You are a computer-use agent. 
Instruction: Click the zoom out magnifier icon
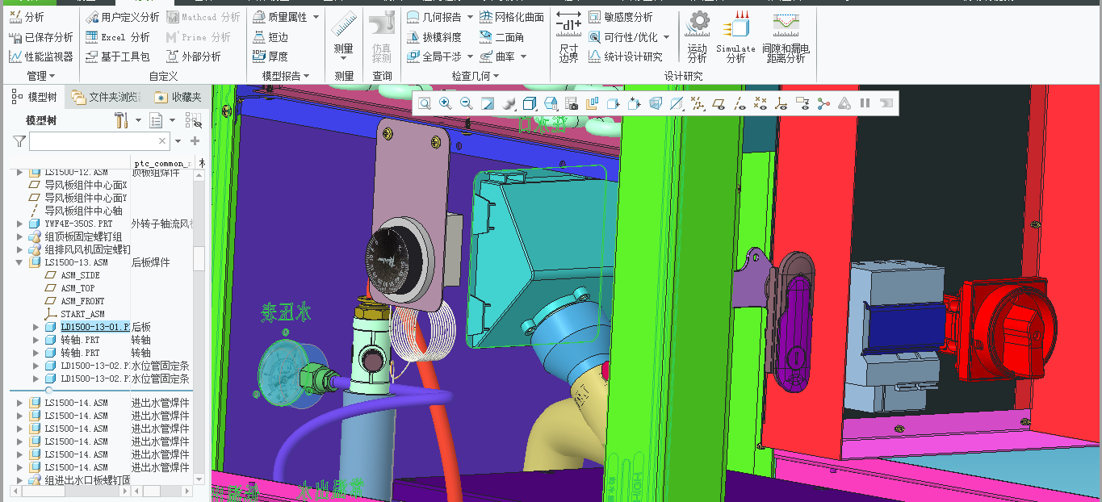point(466,103)
